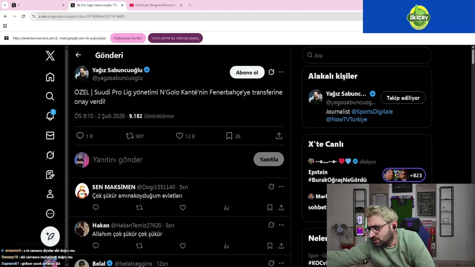The width and height of the screenshot is (475, 267).
Task: Click the +823 listeners badge in live space
Action: [404, 175]
